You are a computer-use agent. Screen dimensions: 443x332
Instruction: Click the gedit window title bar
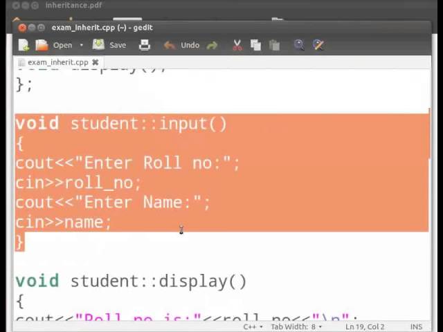pyautogui.click(x=221, y=28)
